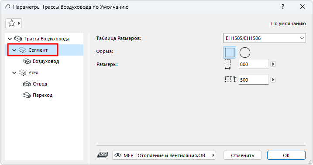313x165 pixels.
Task: Open the arrow popup next to 800
Action: 273,64
